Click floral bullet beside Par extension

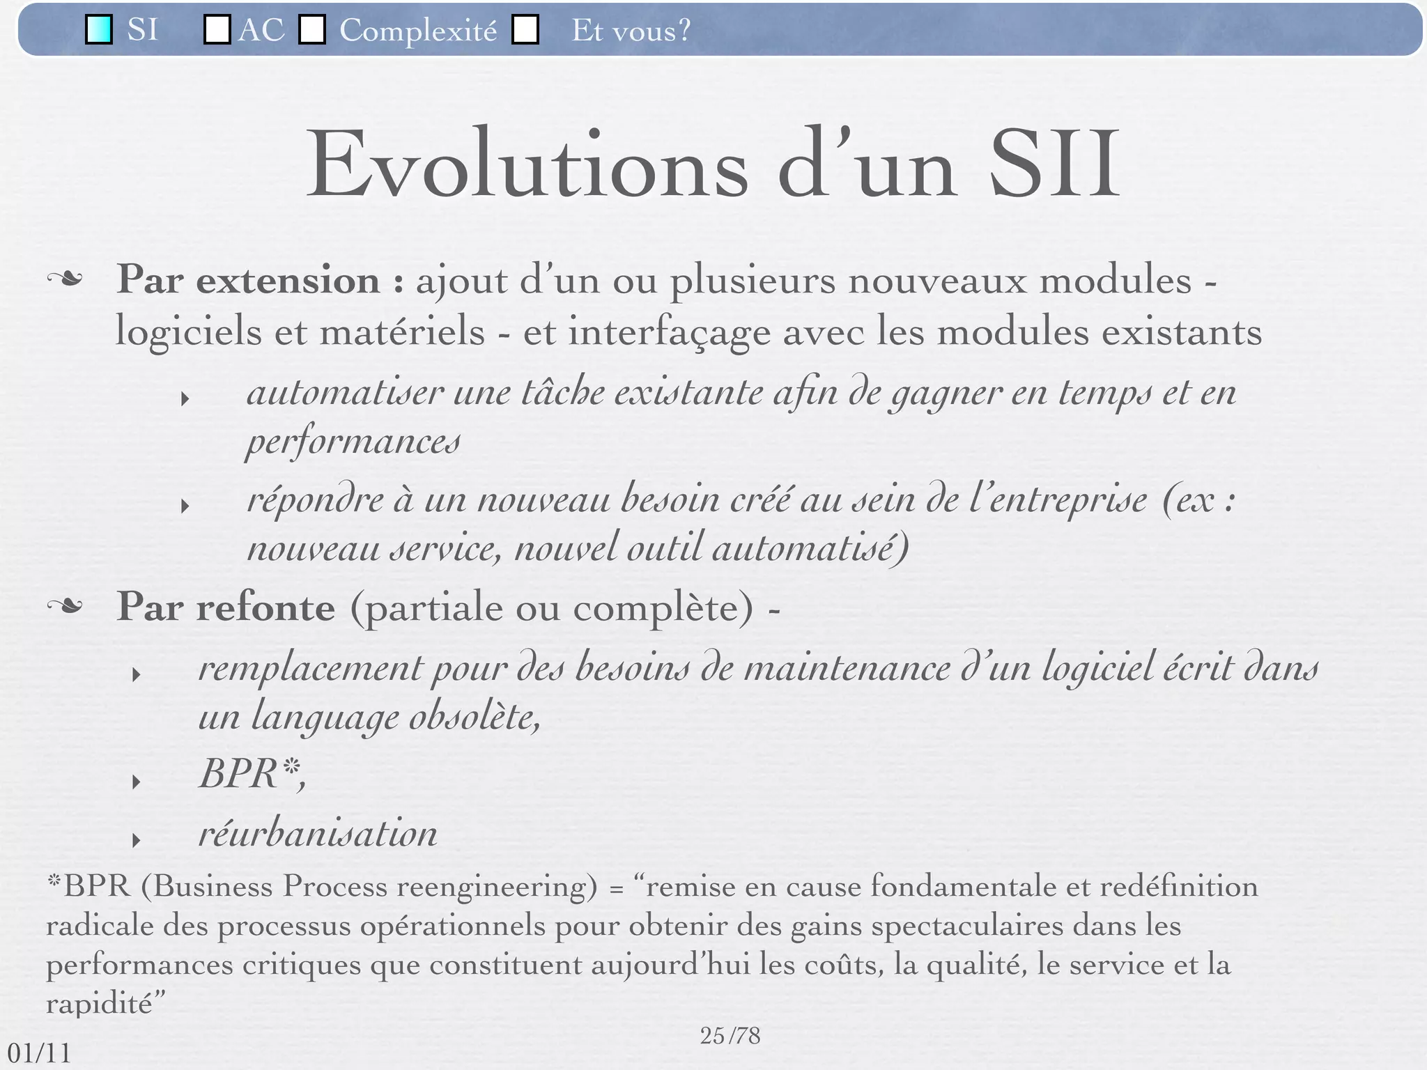point(65,280)
